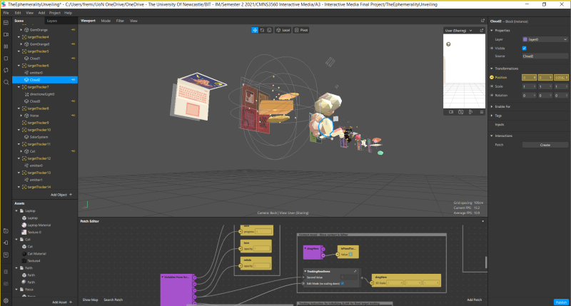Select the scale manipulator tool in viewport
Viewport: 571px width, 306px height.
click(269, 30)
